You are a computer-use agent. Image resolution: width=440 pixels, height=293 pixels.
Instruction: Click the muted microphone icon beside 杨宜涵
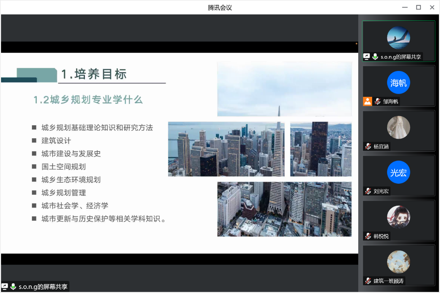368,146
